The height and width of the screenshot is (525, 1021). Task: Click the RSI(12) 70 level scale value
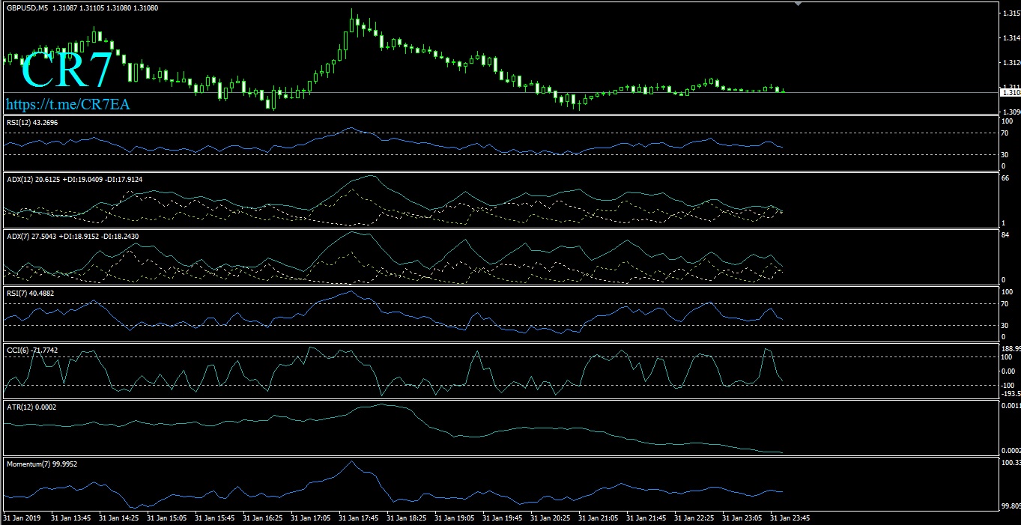pos(1006,133)
